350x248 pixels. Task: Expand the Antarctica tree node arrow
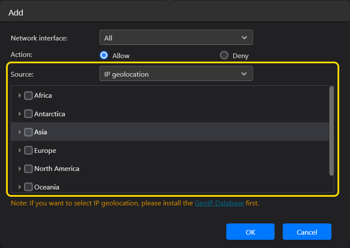[20, 114]
